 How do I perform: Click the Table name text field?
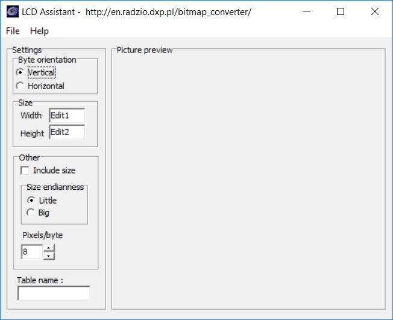coord(54,293)
